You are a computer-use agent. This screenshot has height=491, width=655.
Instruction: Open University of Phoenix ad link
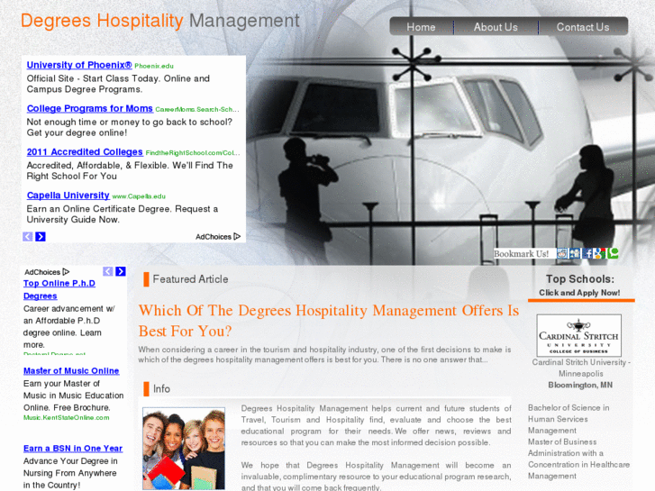click(79, 65)
